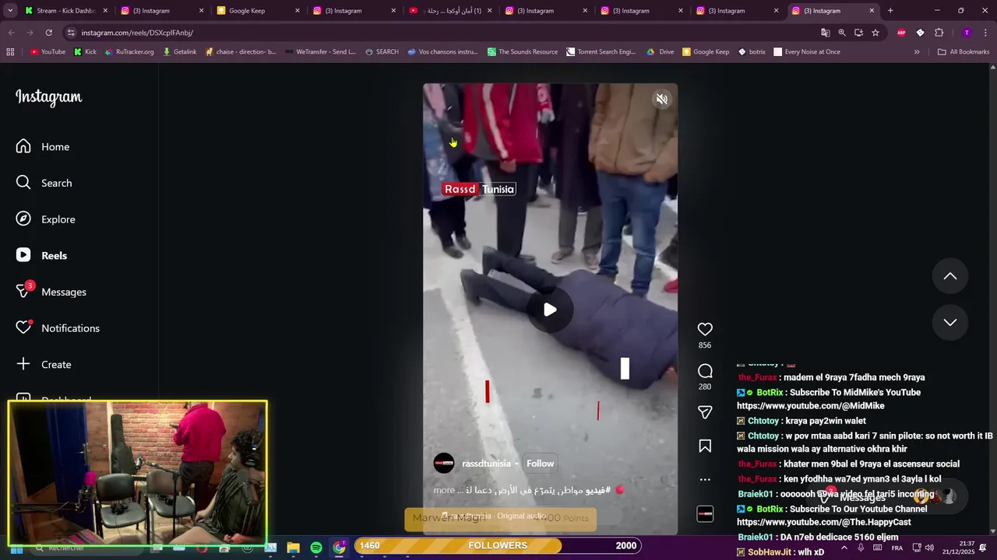Image resolution: width=997 pixels, height=560 pixels.
Task: Open the taskbar volume control
Action: click(929, 548)
